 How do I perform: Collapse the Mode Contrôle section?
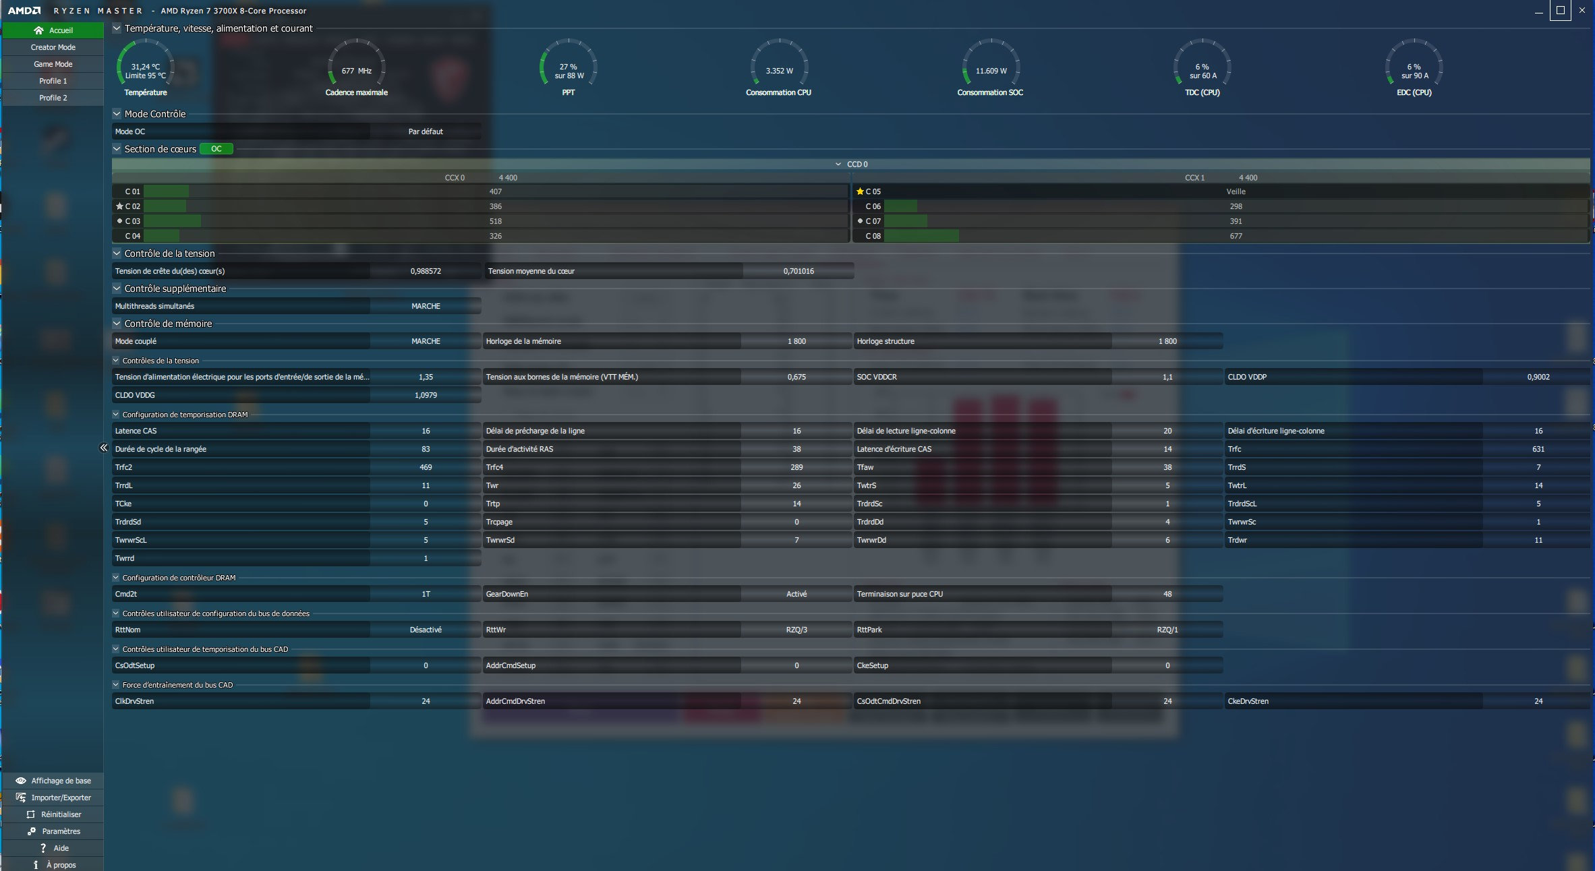[x=117, y=114]
